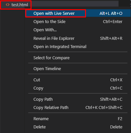Click the Ctrl+Enter shortcut text
This screenshot has height=133, width=131.
(x=113, y=22)
